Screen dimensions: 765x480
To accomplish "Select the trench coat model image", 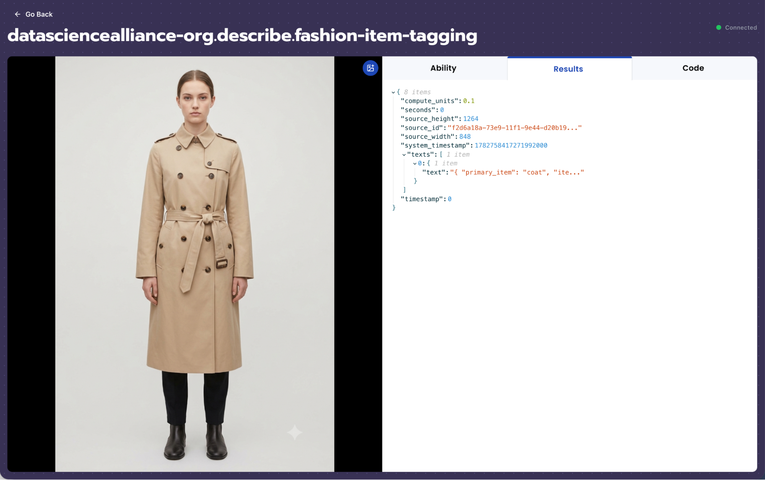I will click(x=194, y=264).
